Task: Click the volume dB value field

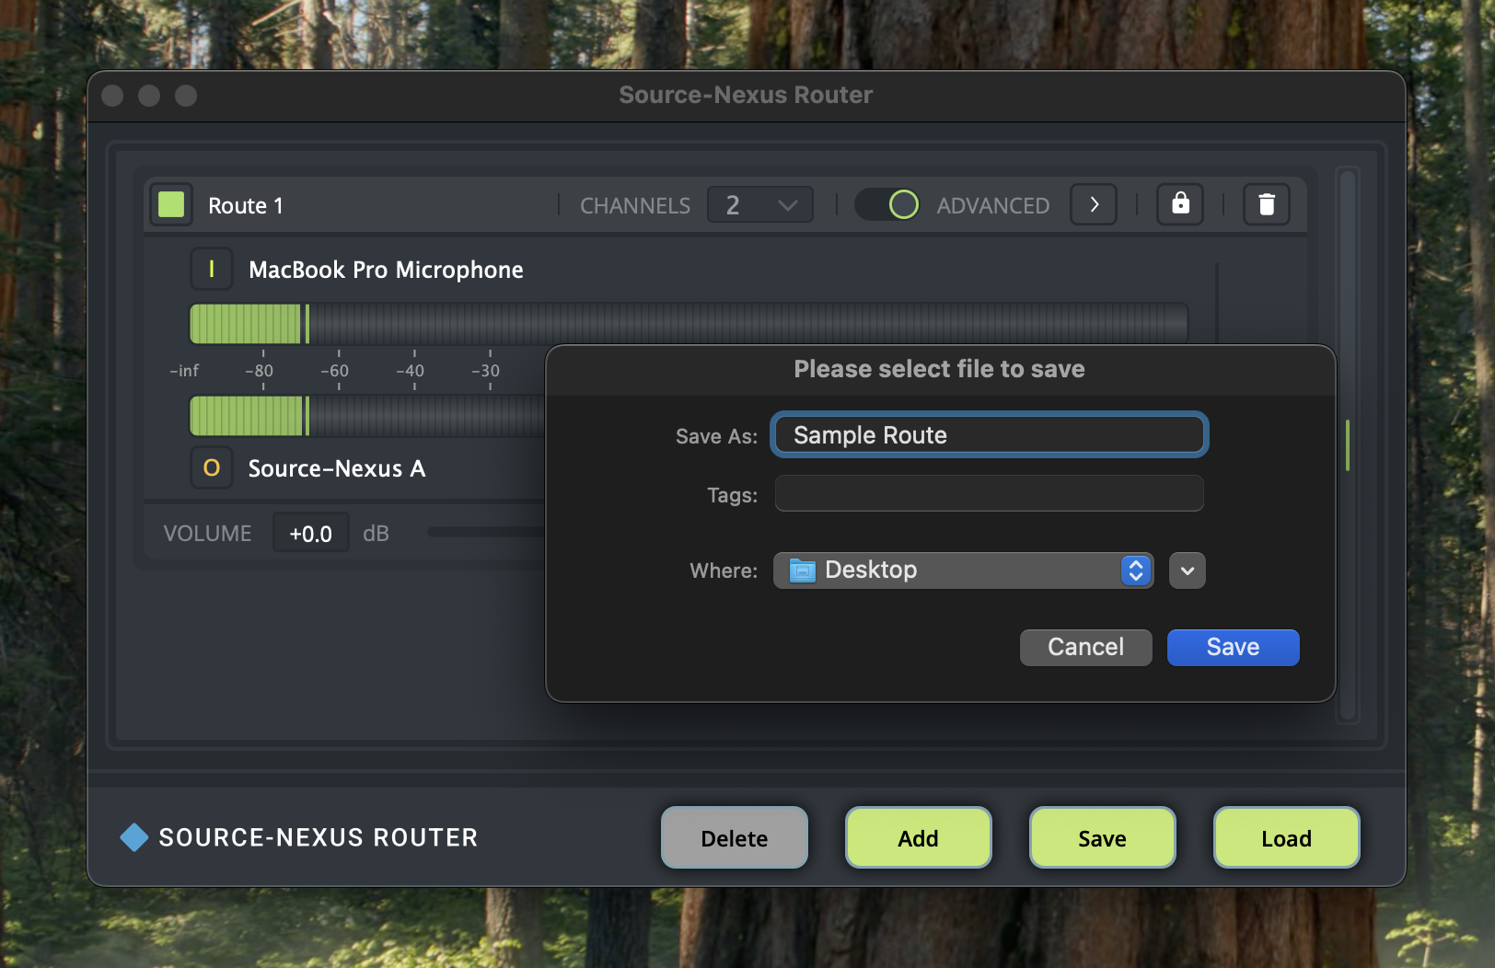Action: [311, 534]
